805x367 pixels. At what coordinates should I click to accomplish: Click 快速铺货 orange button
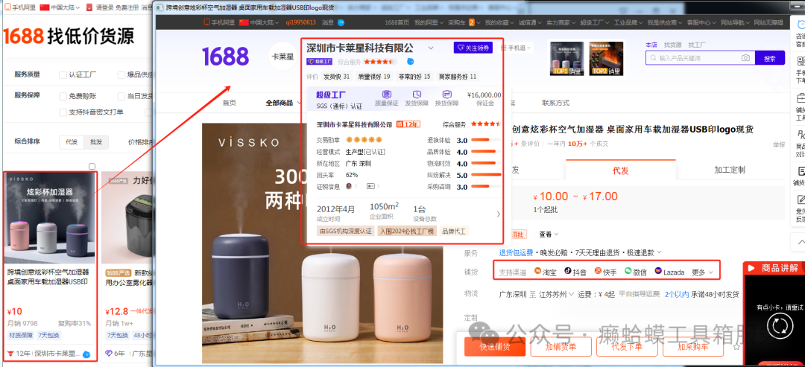coord(495,347)
